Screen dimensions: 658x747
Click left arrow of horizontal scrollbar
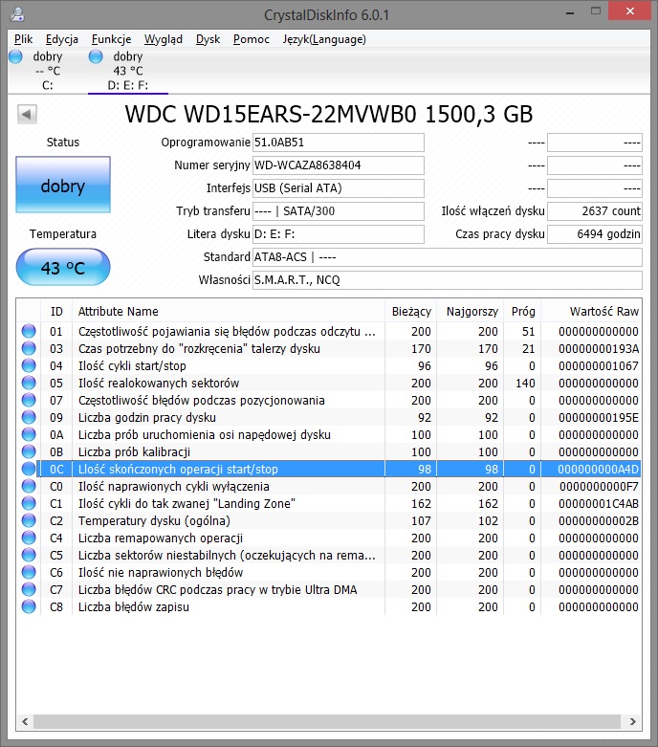pos(25,721)
